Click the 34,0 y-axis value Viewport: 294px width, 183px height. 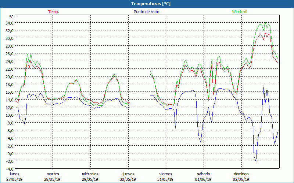click(10, 23)
